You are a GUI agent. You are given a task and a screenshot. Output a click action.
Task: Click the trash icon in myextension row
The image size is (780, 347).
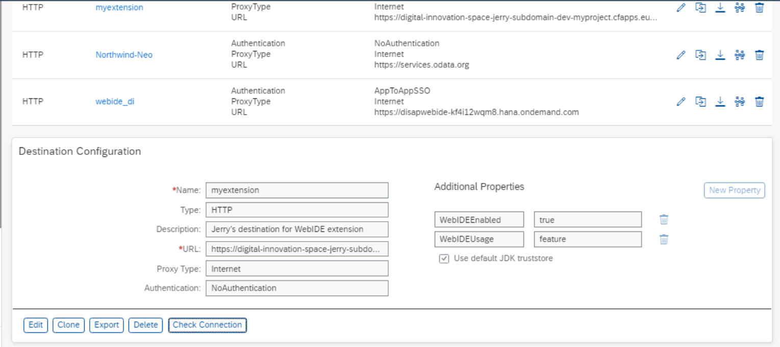(x=759, y=8)
